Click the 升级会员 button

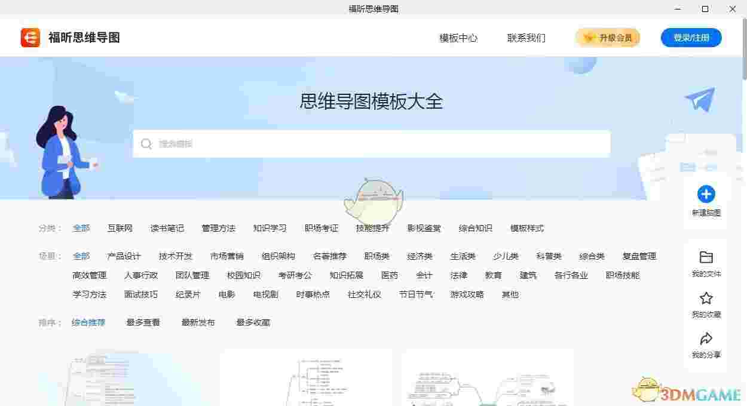tap(607, 37)
